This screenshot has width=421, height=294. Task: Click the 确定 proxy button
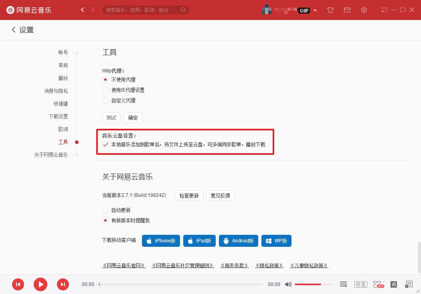pos(133,118)
